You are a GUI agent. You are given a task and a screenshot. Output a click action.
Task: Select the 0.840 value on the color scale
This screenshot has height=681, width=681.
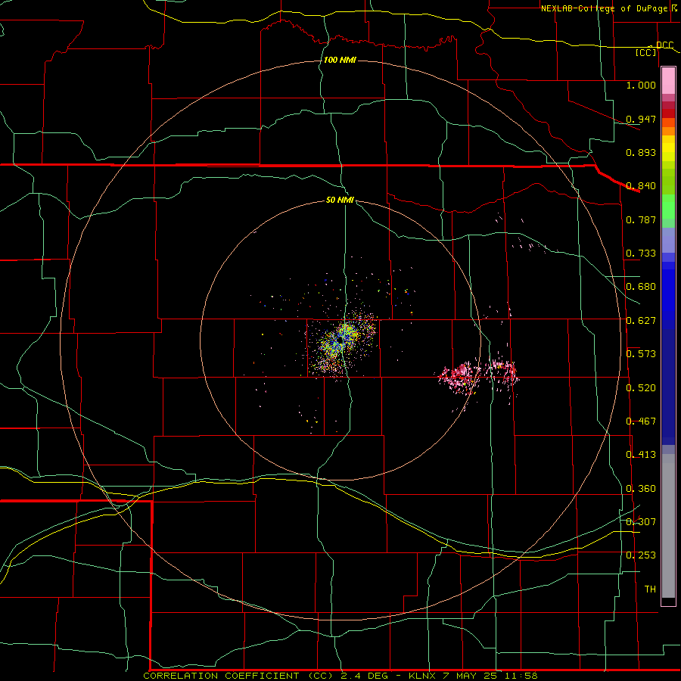(641, 186)
